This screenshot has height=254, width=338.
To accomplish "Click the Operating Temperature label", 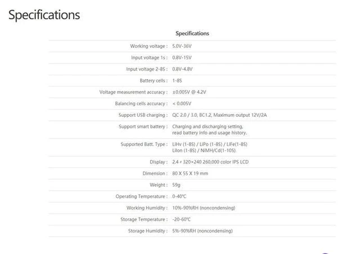I will pos(141,197).
